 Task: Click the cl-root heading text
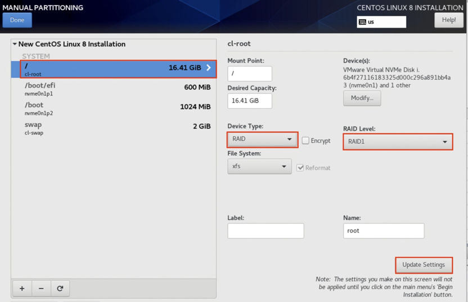(239, 43)
